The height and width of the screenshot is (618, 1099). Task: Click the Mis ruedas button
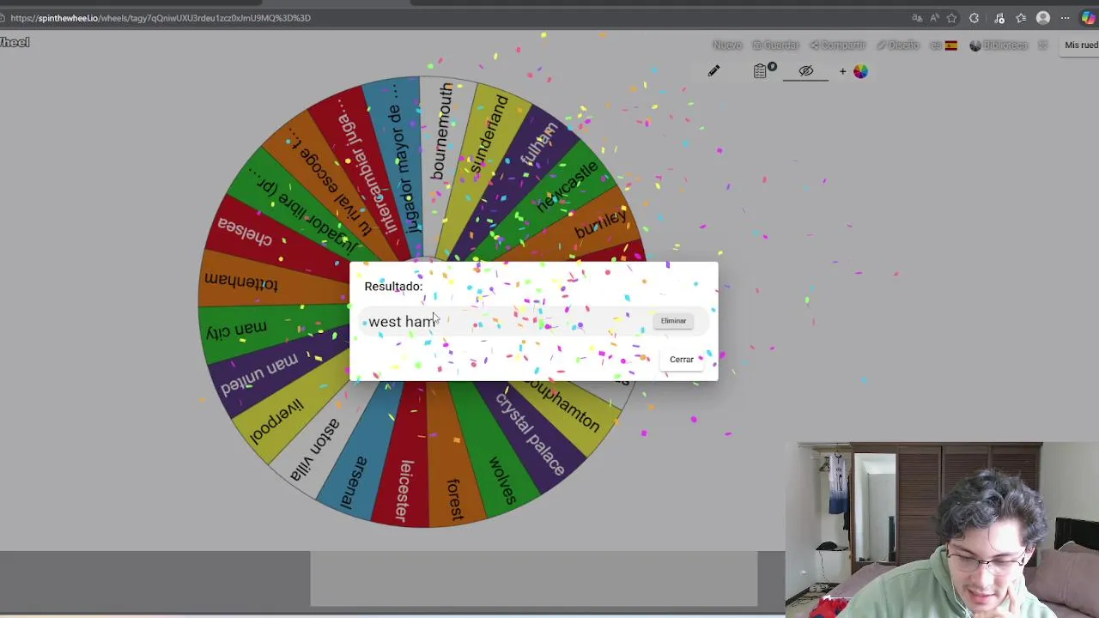pyautogui.click(x=1081, y=45)
